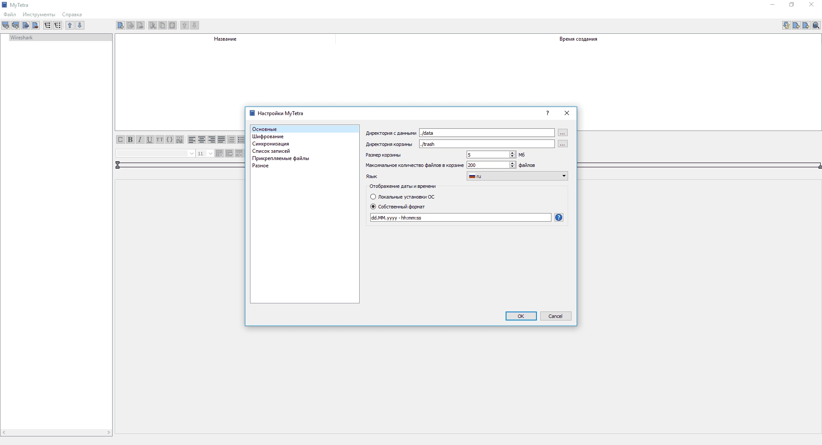Click the trash directory path field
Image resolution: width=822 pixels, height=445 pixels.
[x=487, y=144]
